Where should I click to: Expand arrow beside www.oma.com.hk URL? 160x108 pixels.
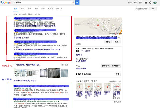pos(34,32)
